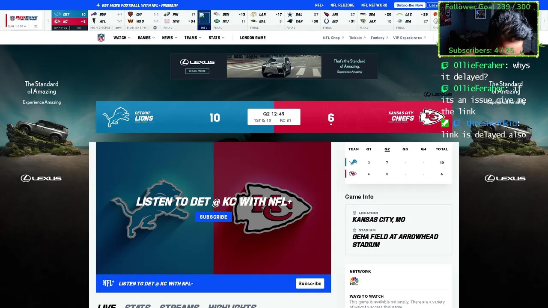
Task: Click the NBC network logo
Action: click(354, 281)
